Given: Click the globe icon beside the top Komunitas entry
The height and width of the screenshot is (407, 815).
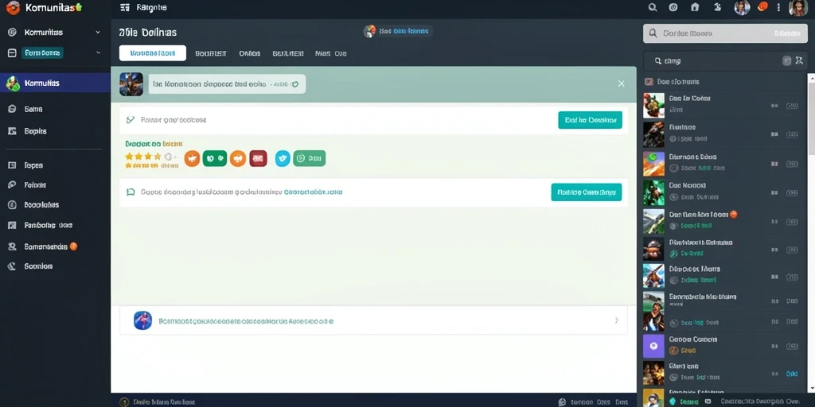Looking at the screenshot, I should [13, 32].
